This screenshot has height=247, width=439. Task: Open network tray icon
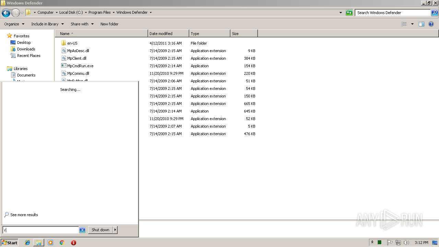(x=398, y=243)
